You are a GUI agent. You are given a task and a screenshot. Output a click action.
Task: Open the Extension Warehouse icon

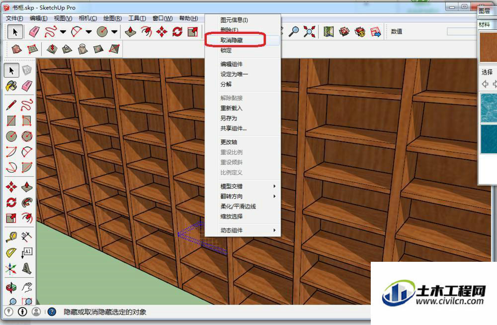[360, 31]
